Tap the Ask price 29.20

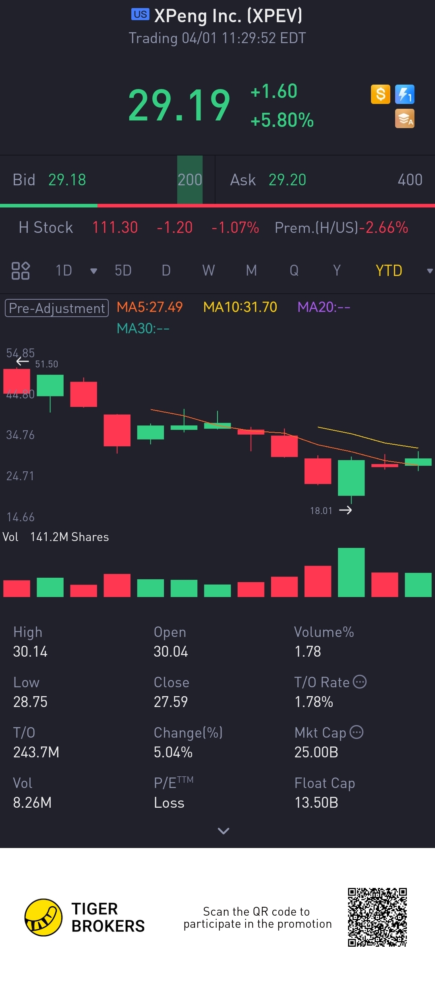point(288,180)
